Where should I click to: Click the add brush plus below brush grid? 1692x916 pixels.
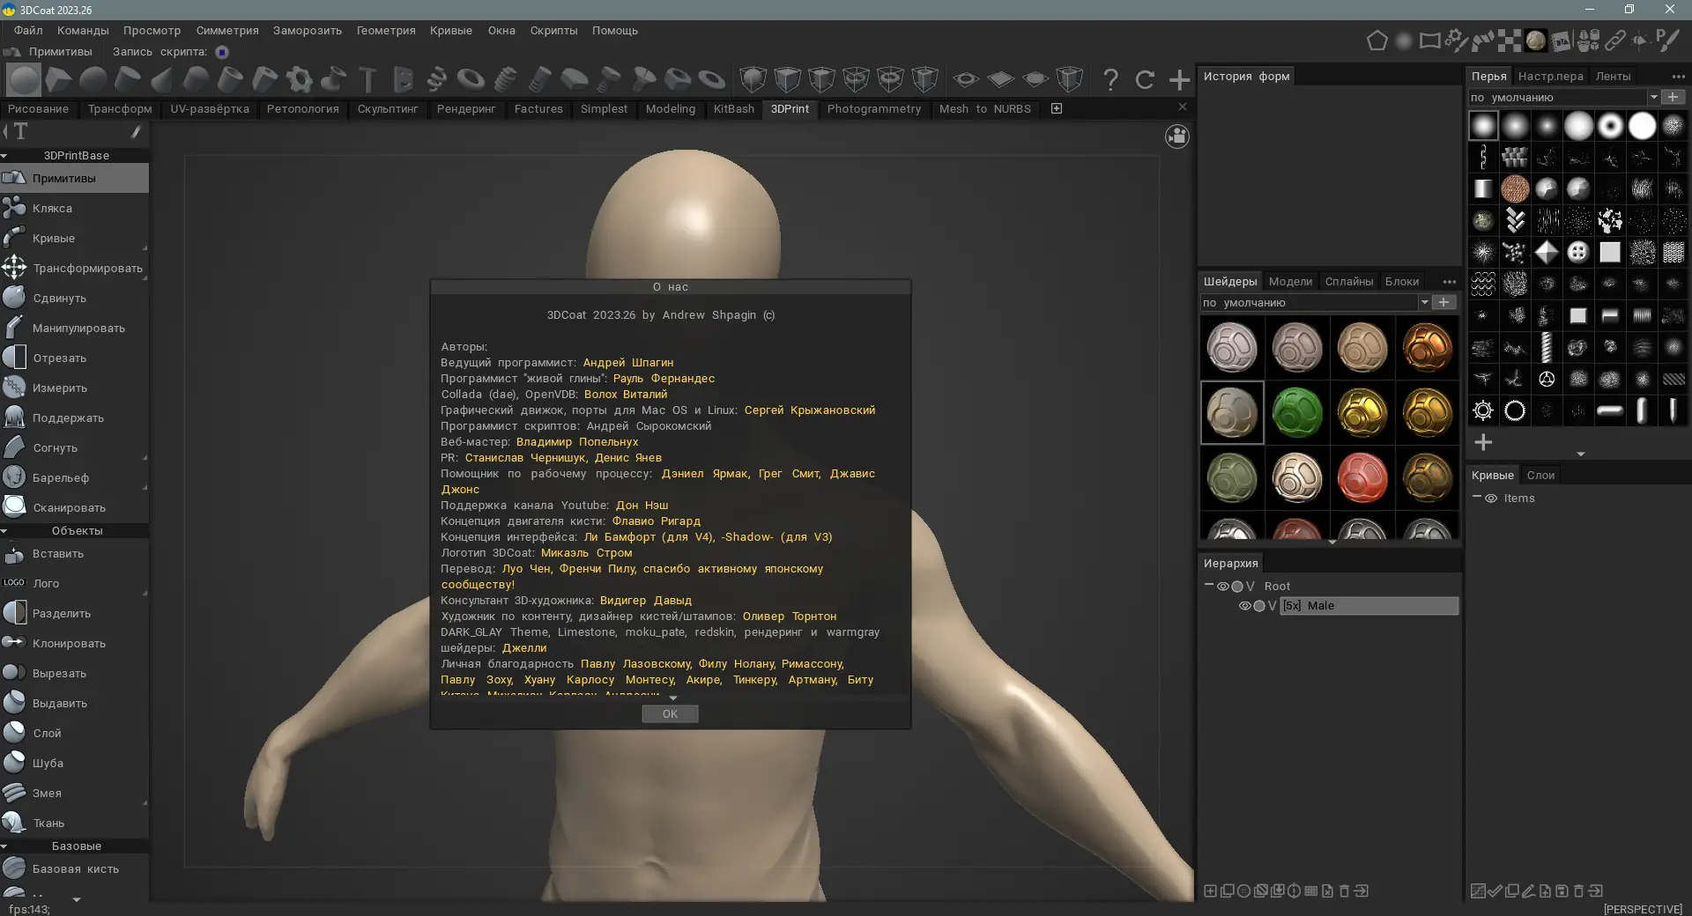point(1483,442)
